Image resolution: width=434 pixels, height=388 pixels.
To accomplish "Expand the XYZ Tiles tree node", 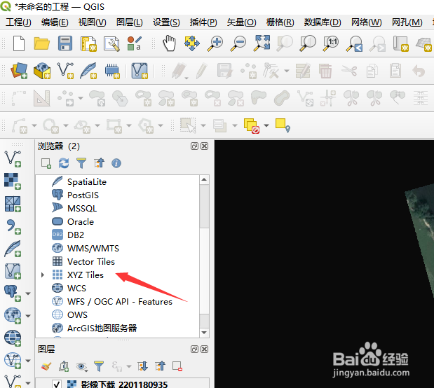I will (43, 275).
